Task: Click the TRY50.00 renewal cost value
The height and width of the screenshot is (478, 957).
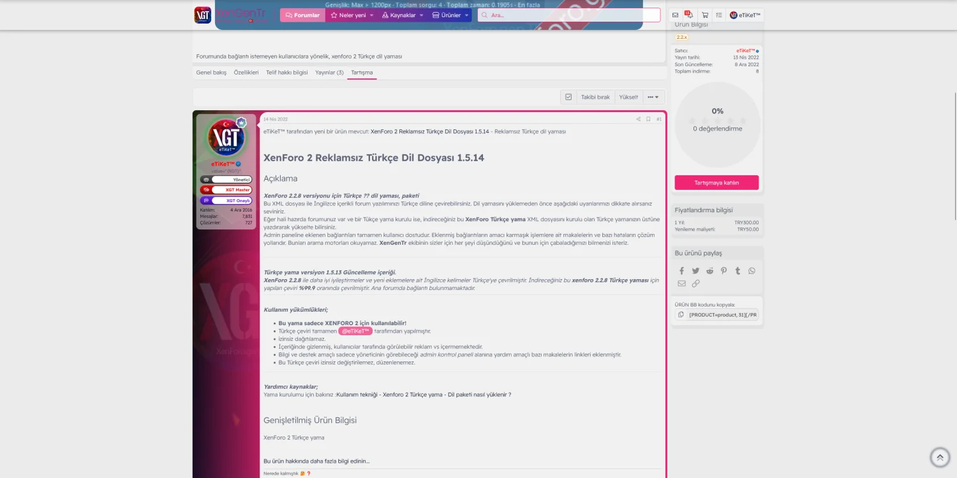Action: click(748, 229)
